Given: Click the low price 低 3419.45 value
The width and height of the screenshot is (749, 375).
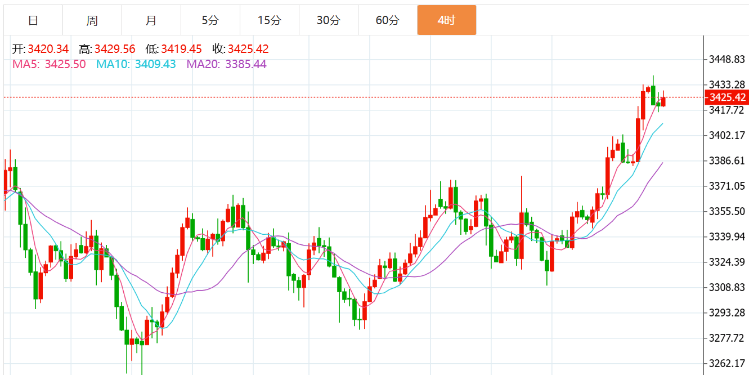Looking at the screenshot, I should pyautogui.click(x=181, y=50).
